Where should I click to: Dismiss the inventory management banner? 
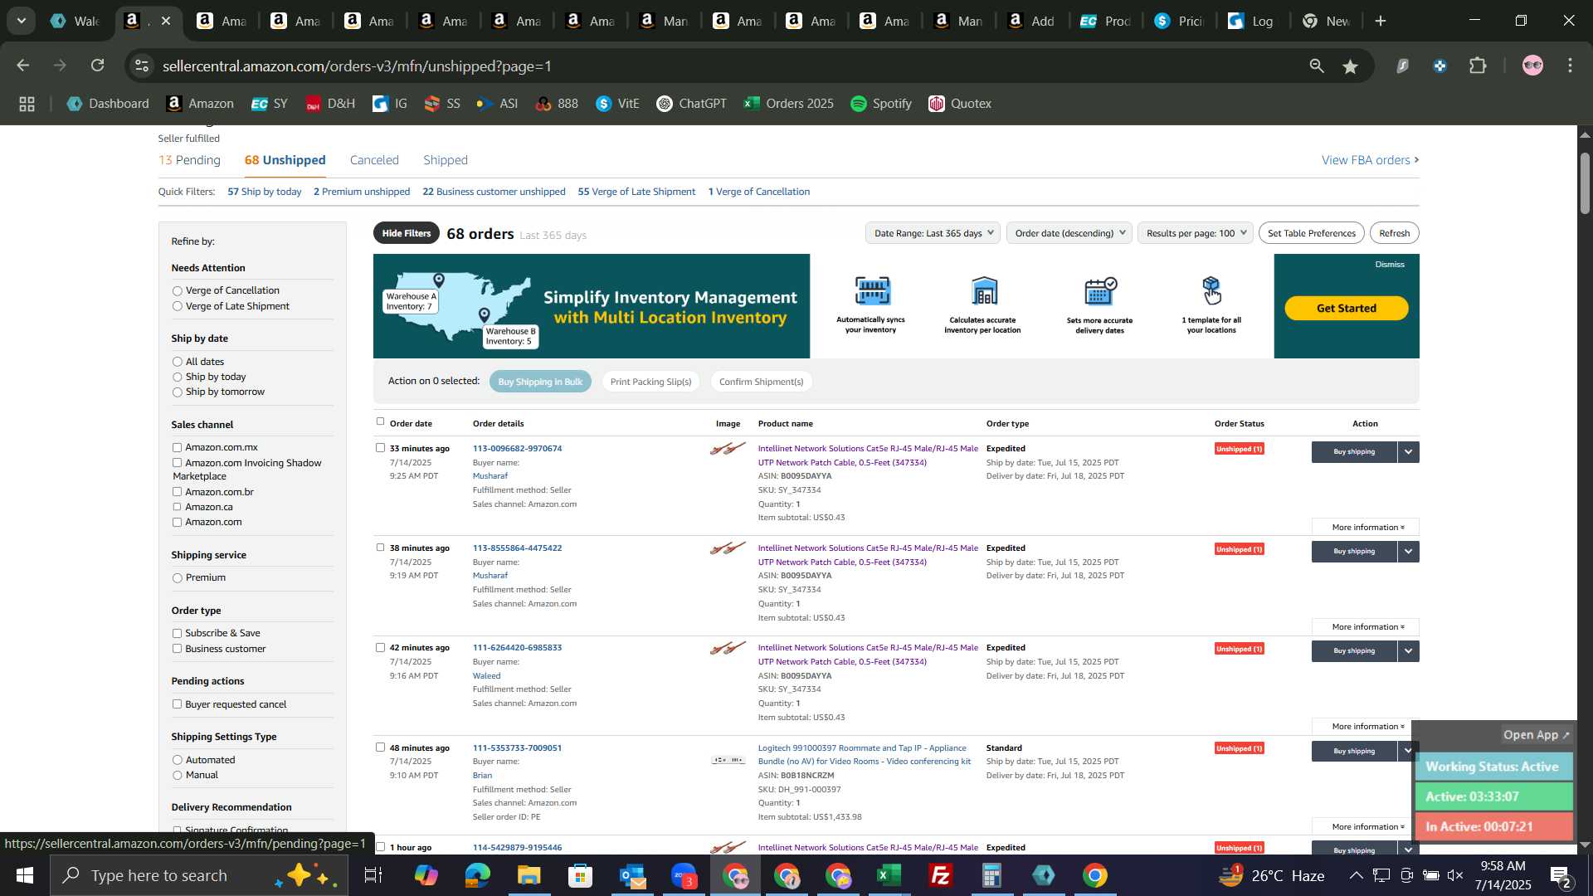pos(1389,265)
